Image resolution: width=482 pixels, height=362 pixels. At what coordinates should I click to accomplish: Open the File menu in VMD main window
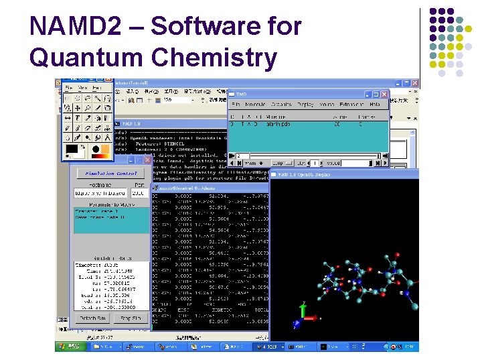click(236, 105)
